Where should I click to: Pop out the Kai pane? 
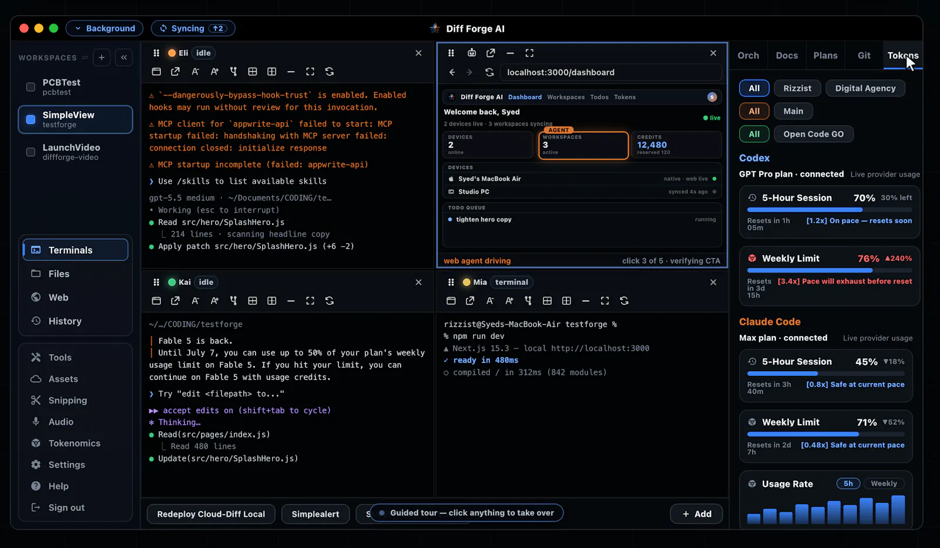175,301
